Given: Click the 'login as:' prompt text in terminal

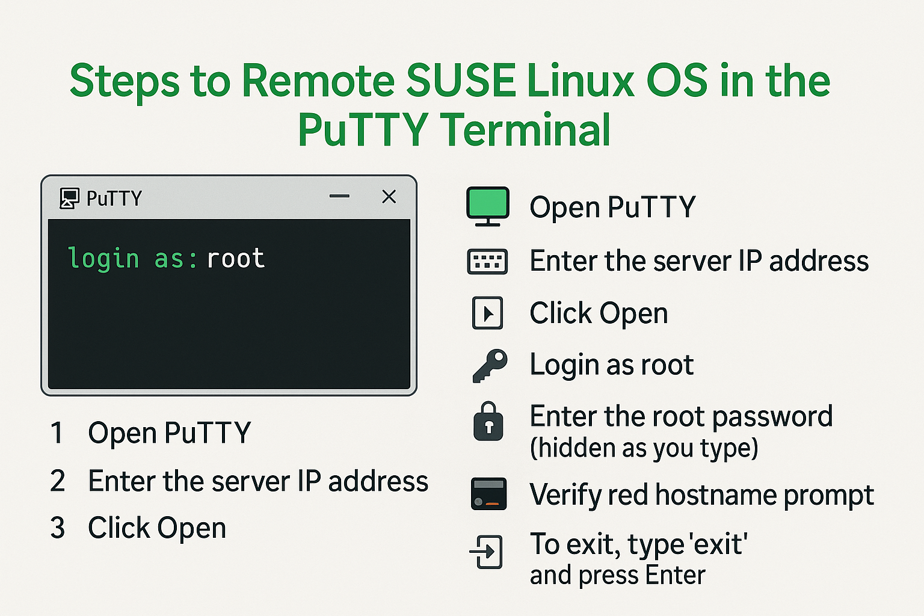Looking at the screenshot, I should point(132,259).
